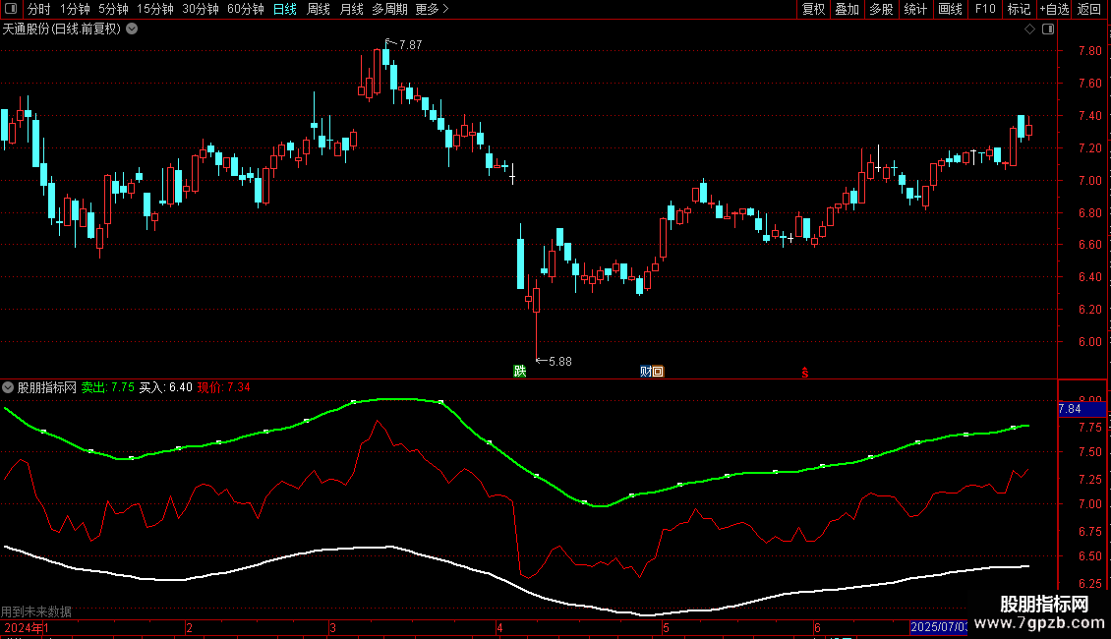Switch to 周线 weekly chart

319,9
